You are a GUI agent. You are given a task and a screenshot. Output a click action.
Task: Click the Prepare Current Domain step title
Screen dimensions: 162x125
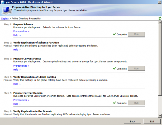(28, 93)
